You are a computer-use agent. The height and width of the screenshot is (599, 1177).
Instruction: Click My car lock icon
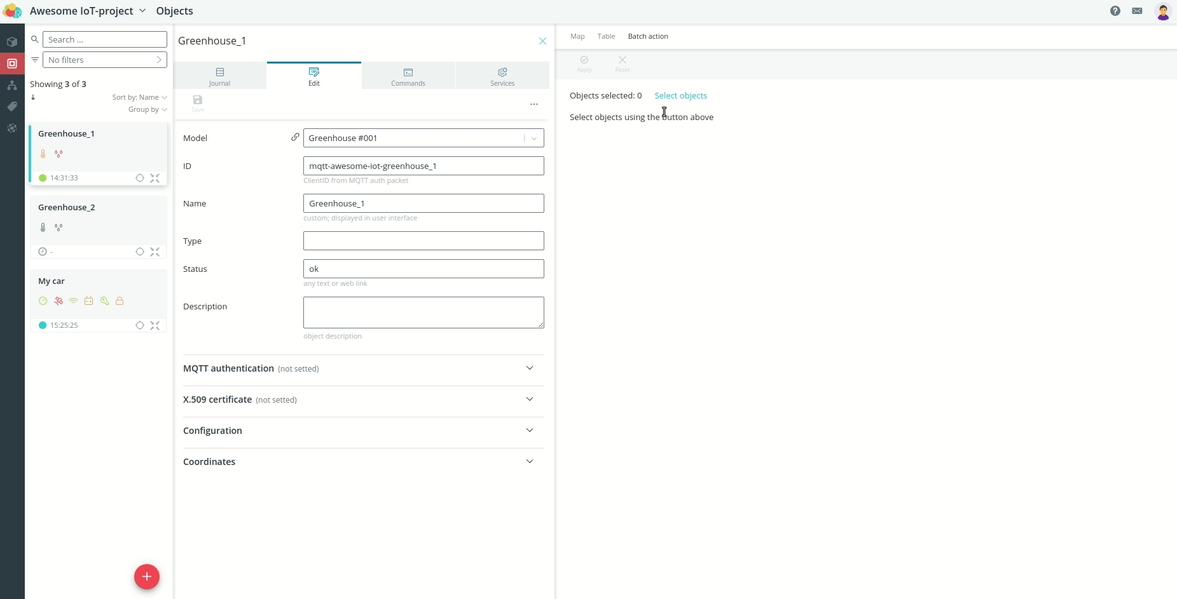point(120,301)
